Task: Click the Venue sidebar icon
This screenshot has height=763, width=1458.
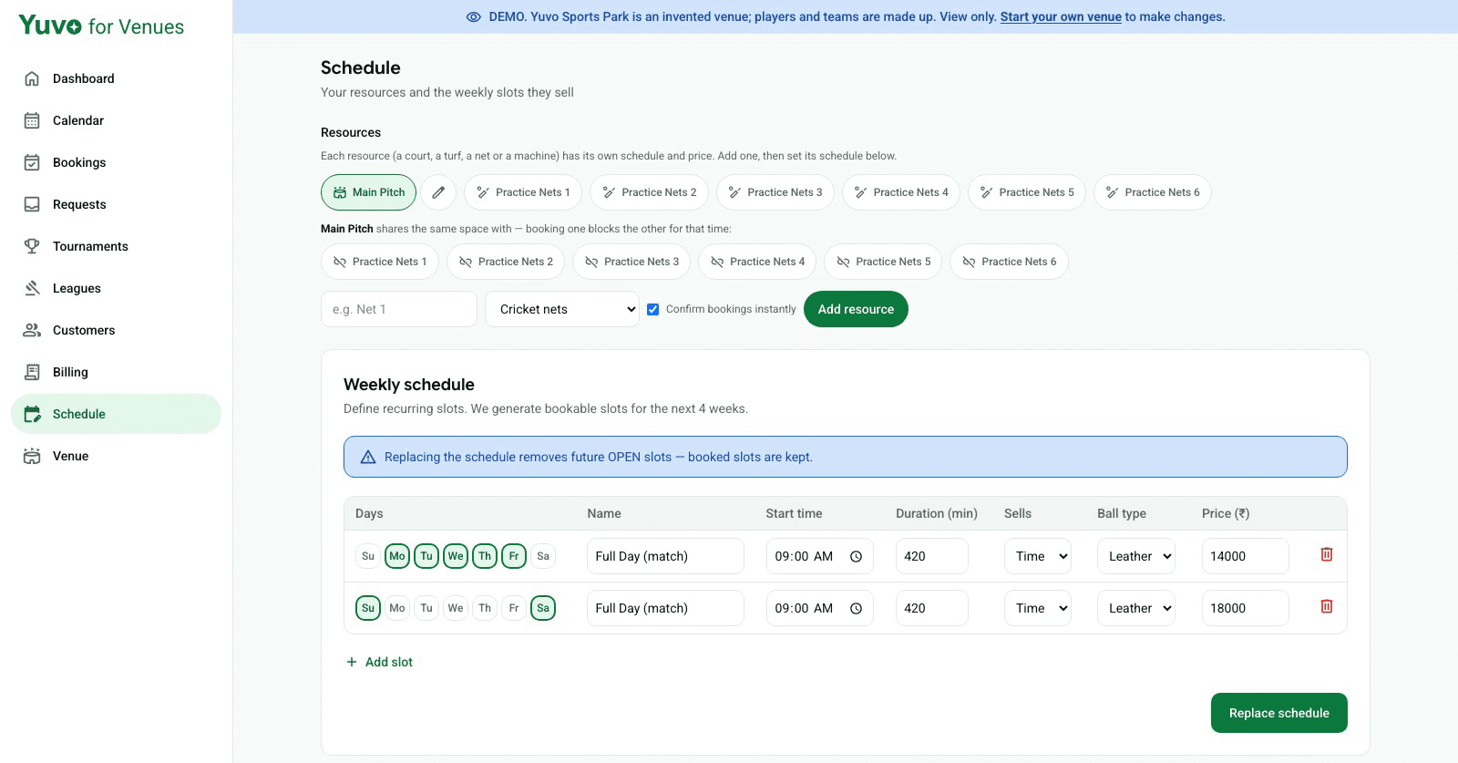Action: coord(32,456)
